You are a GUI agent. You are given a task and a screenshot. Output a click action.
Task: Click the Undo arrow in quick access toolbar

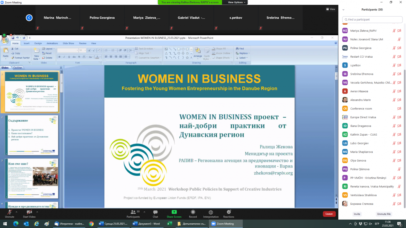(17, 38)
